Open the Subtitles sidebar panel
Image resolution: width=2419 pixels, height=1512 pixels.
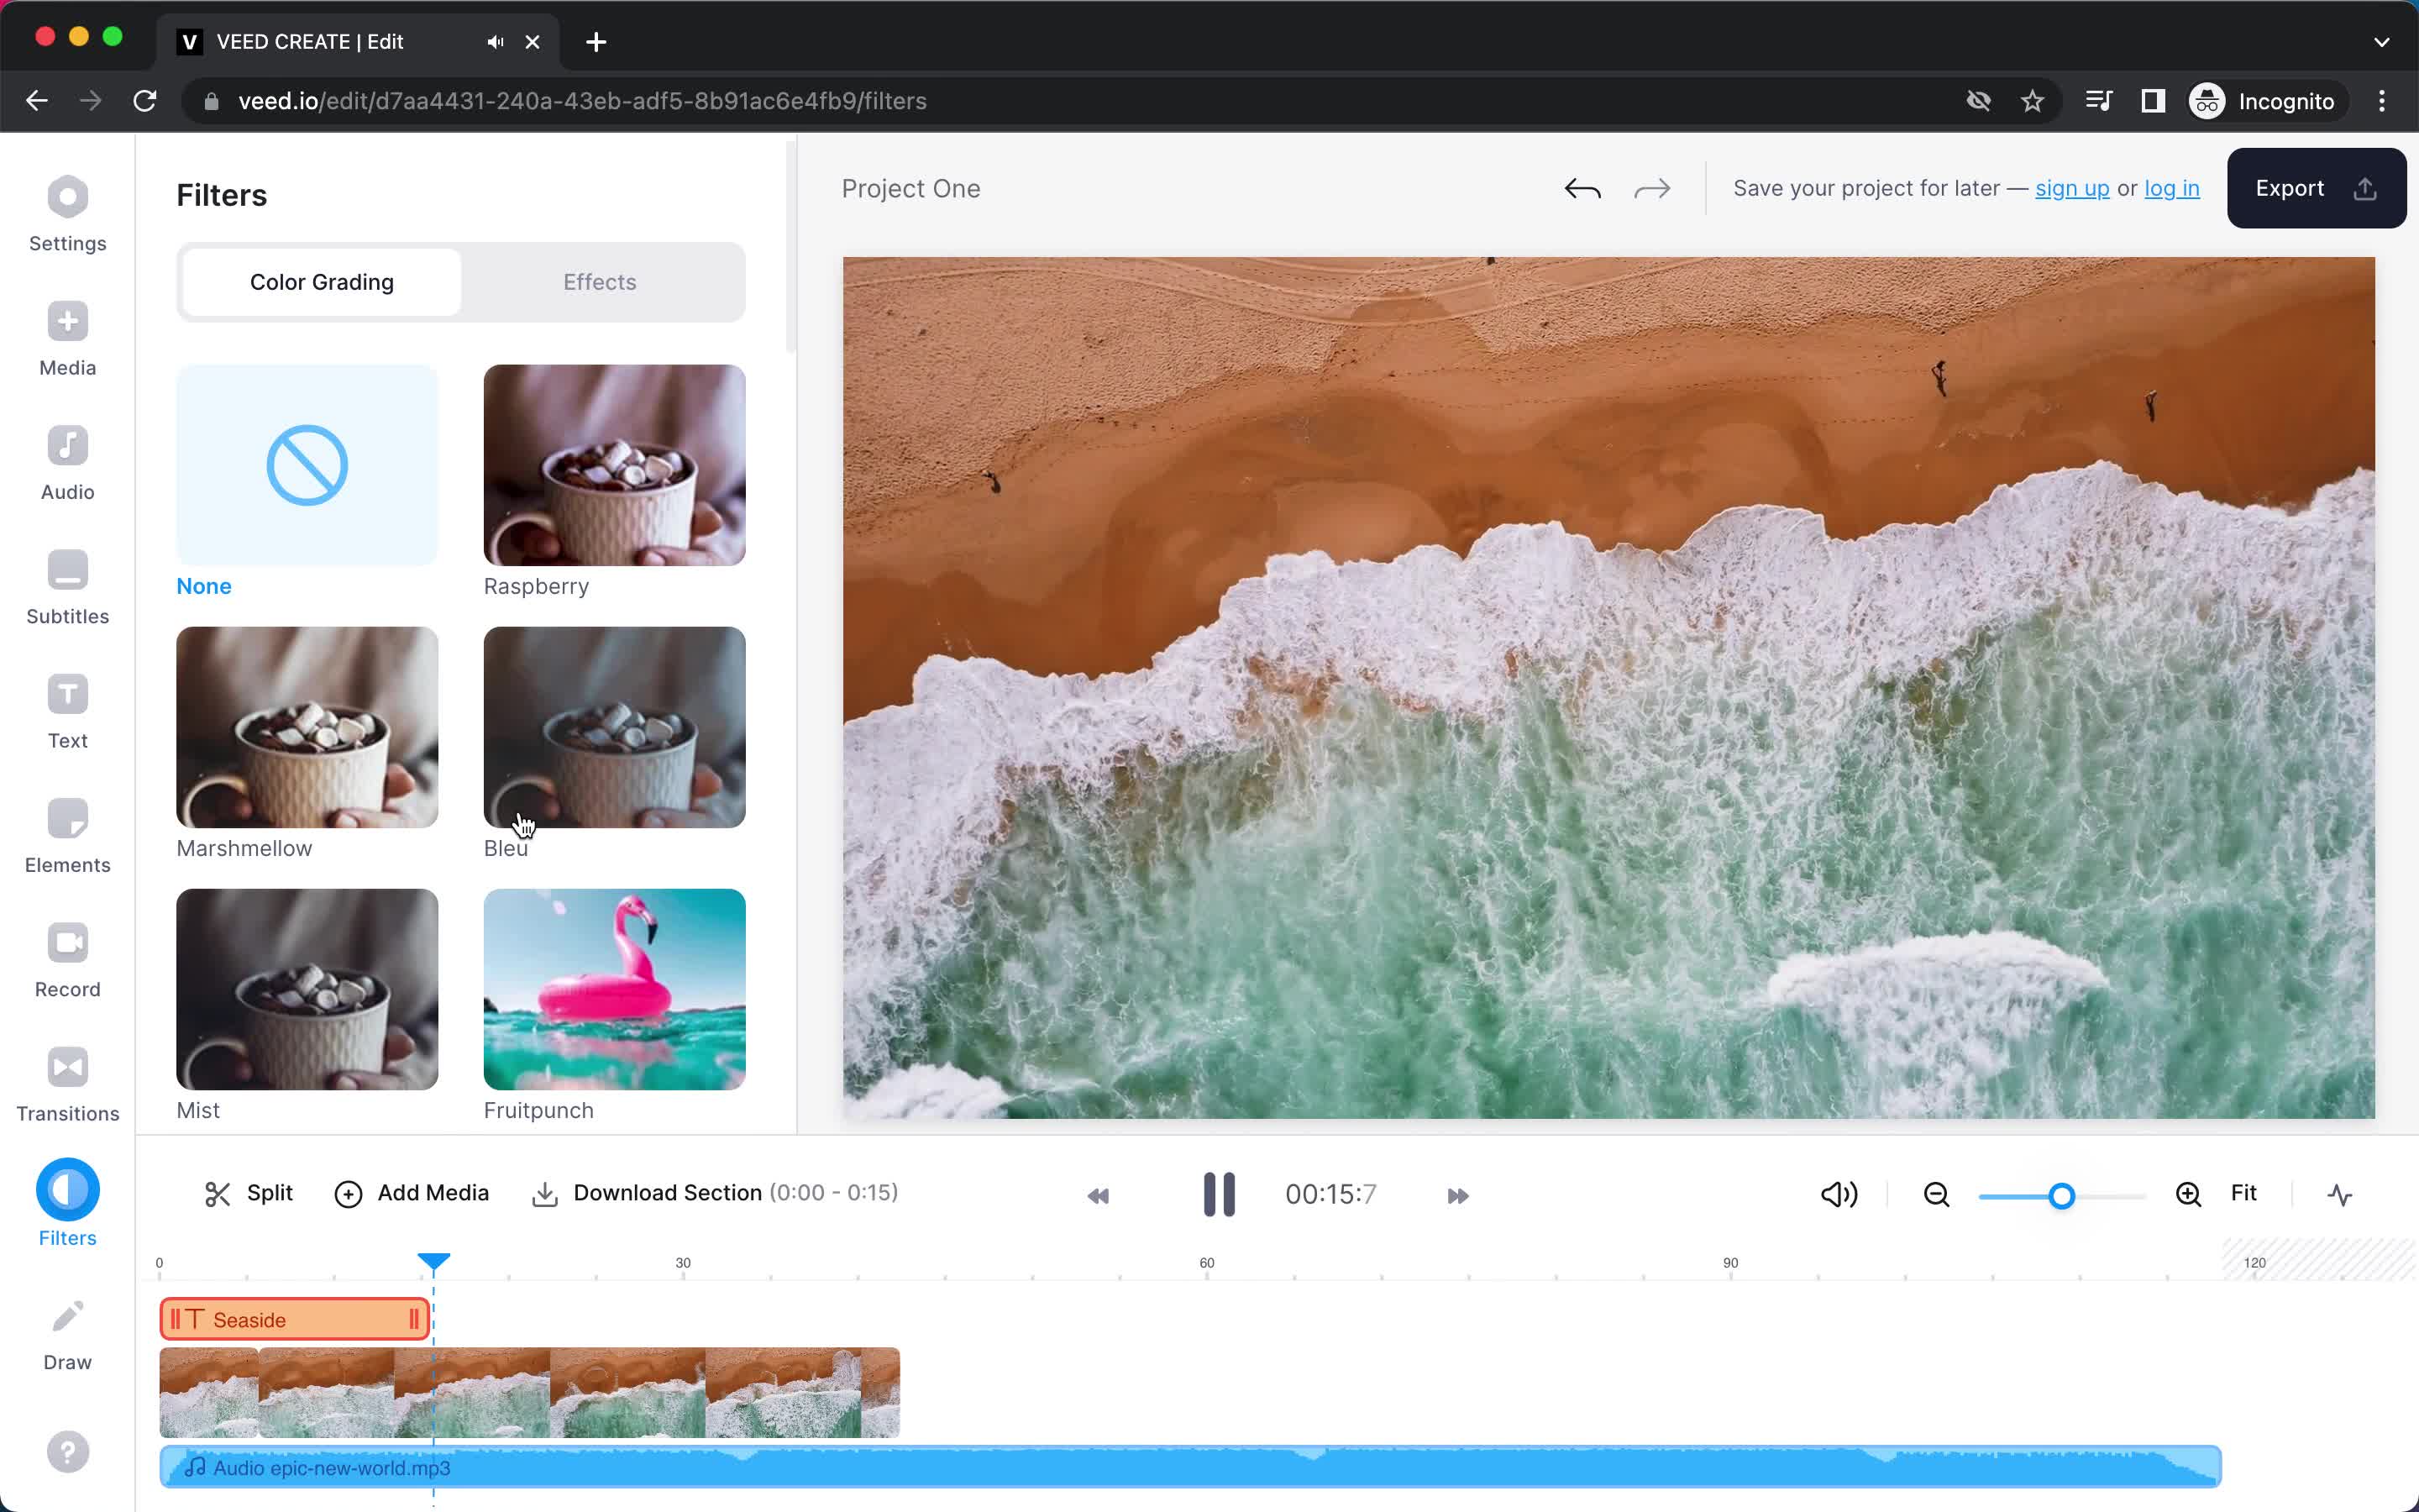click(67, 587)
